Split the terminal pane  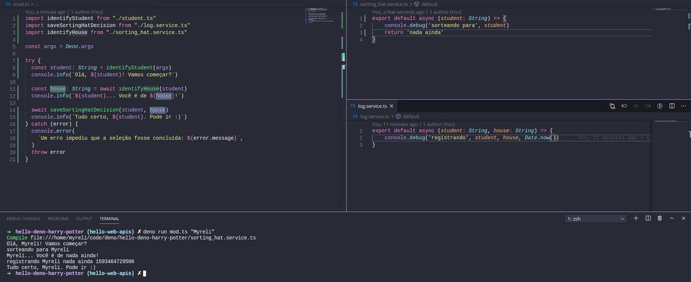[x=648, y=219]
